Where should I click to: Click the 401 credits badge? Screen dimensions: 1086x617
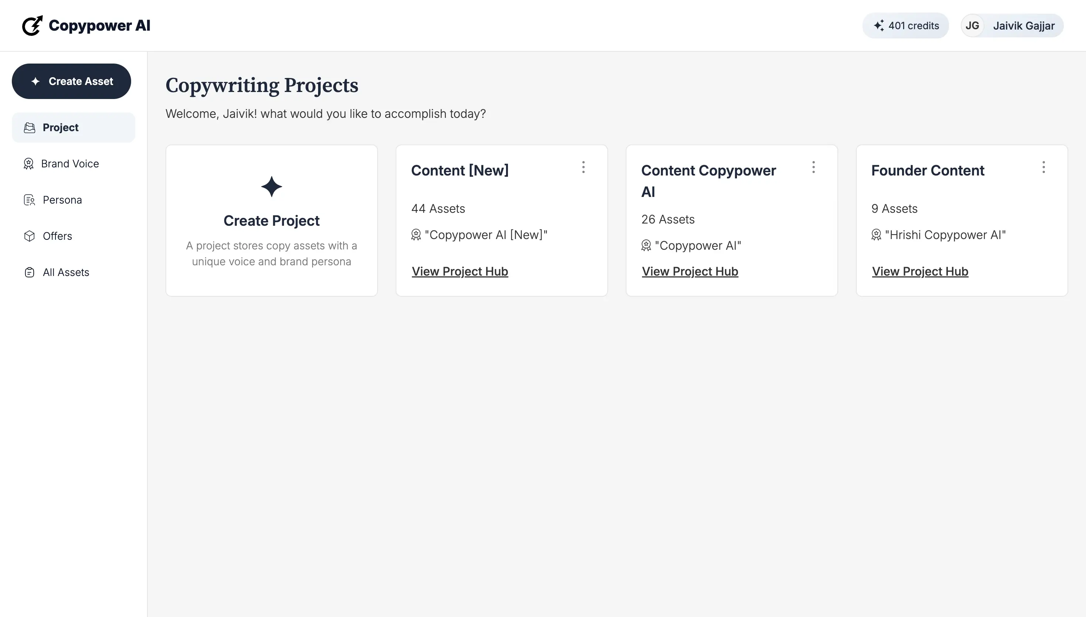point(906,25)
